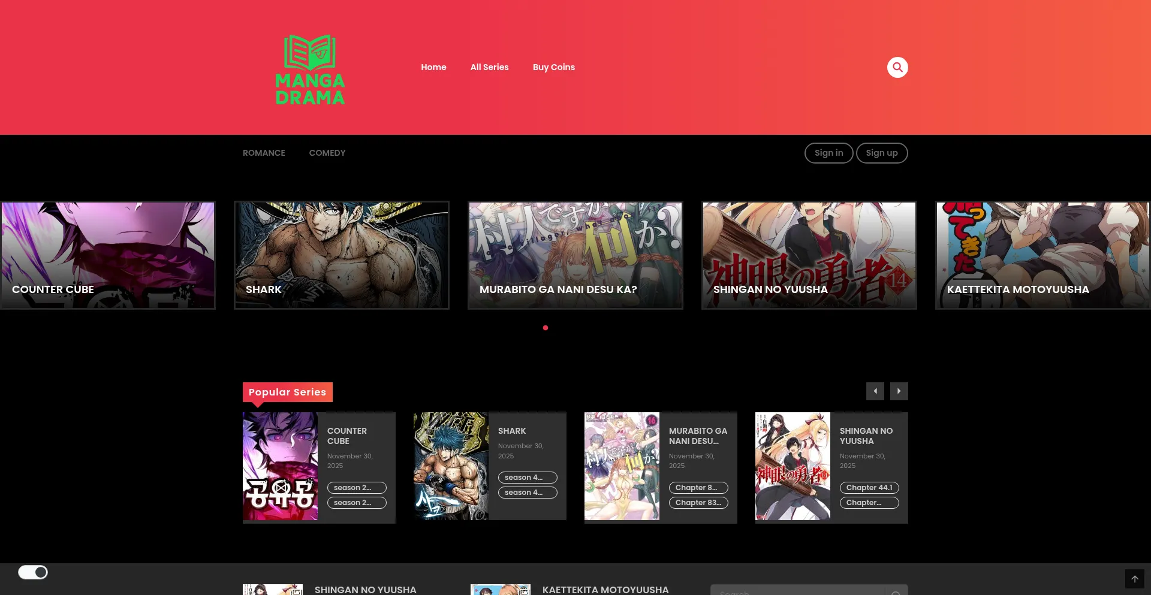Open Murabito Ga Nani Desu Ka banner
This screenshot has width=1151, height=595.
[575, 255]
